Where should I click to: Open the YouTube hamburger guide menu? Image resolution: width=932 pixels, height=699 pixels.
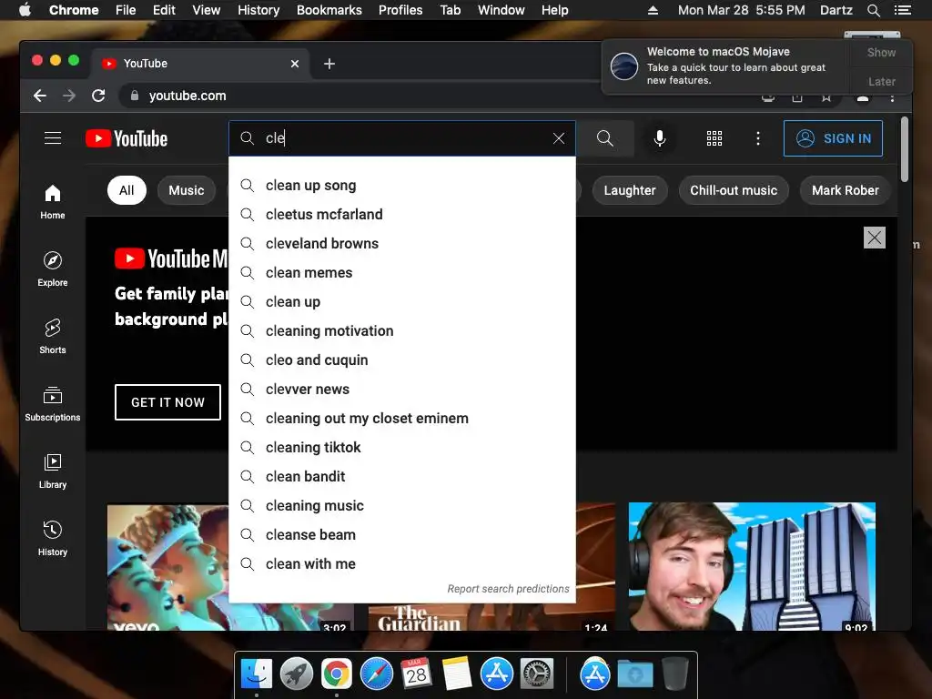click(x=53, y=138)
